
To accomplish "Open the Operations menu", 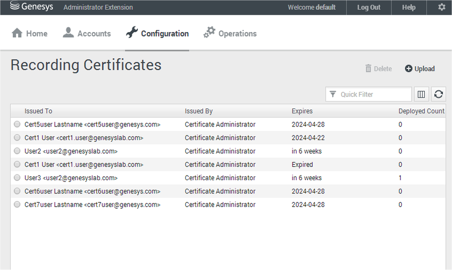I will tap(230, 33).
